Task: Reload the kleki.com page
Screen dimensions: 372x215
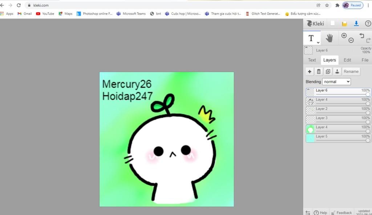Action: 19,5
